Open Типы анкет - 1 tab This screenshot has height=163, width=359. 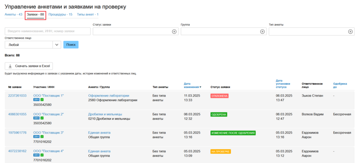[x=88, y=14]
